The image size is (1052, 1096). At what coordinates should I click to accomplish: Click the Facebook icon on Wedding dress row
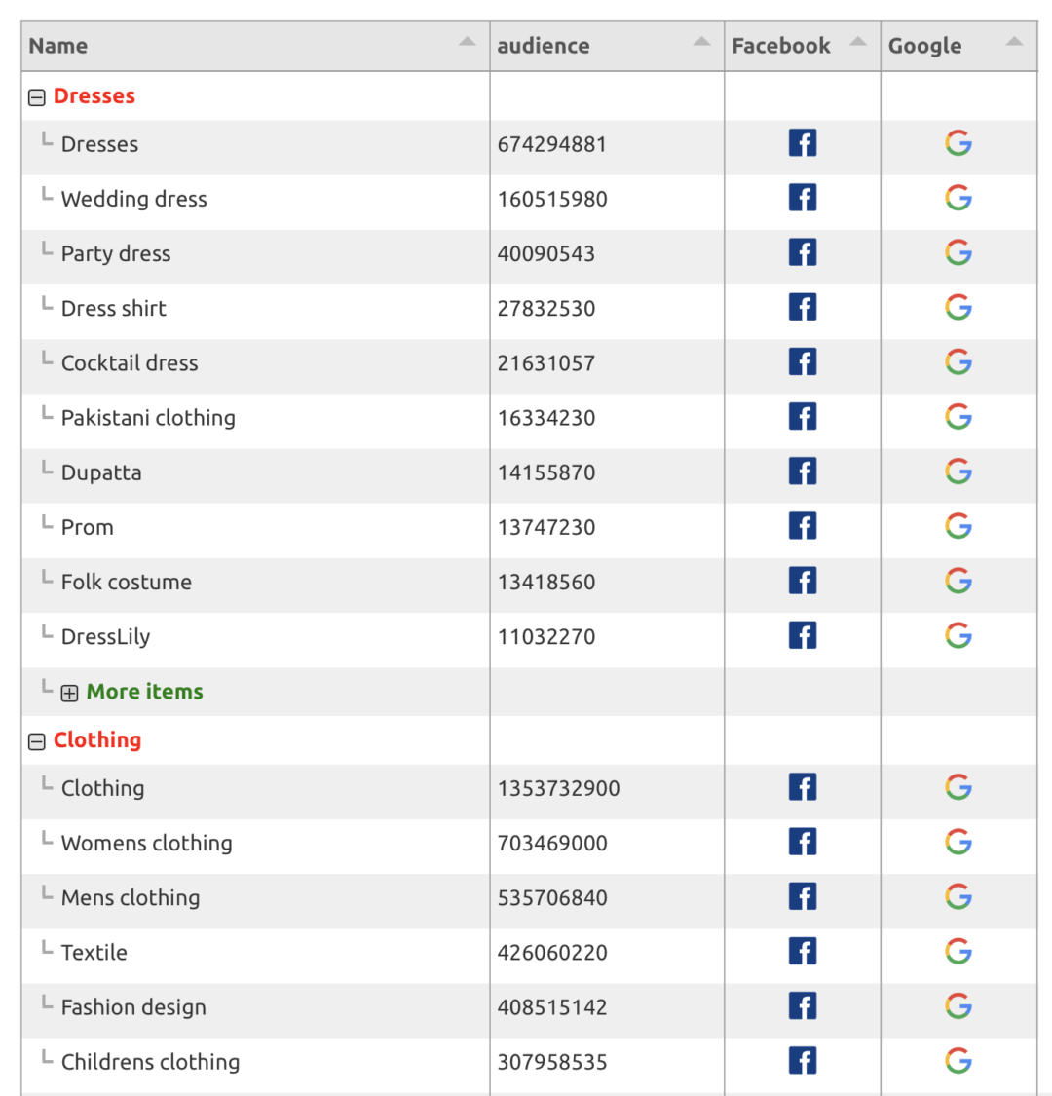802,197
